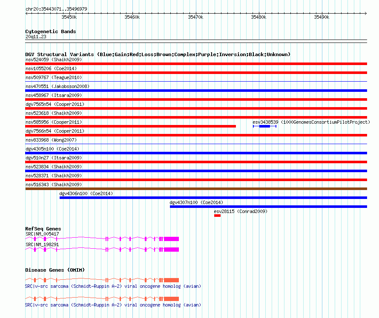
Task: Click the 35450k ruler tick label
Action: pos(69,17)
